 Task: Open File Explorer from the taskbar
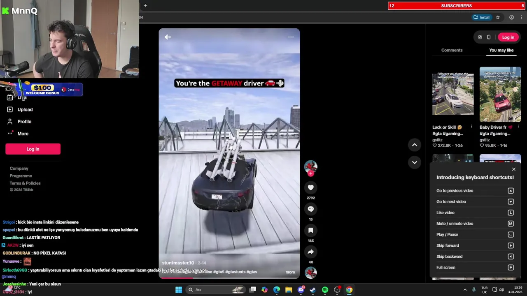(x=289, y=290)
